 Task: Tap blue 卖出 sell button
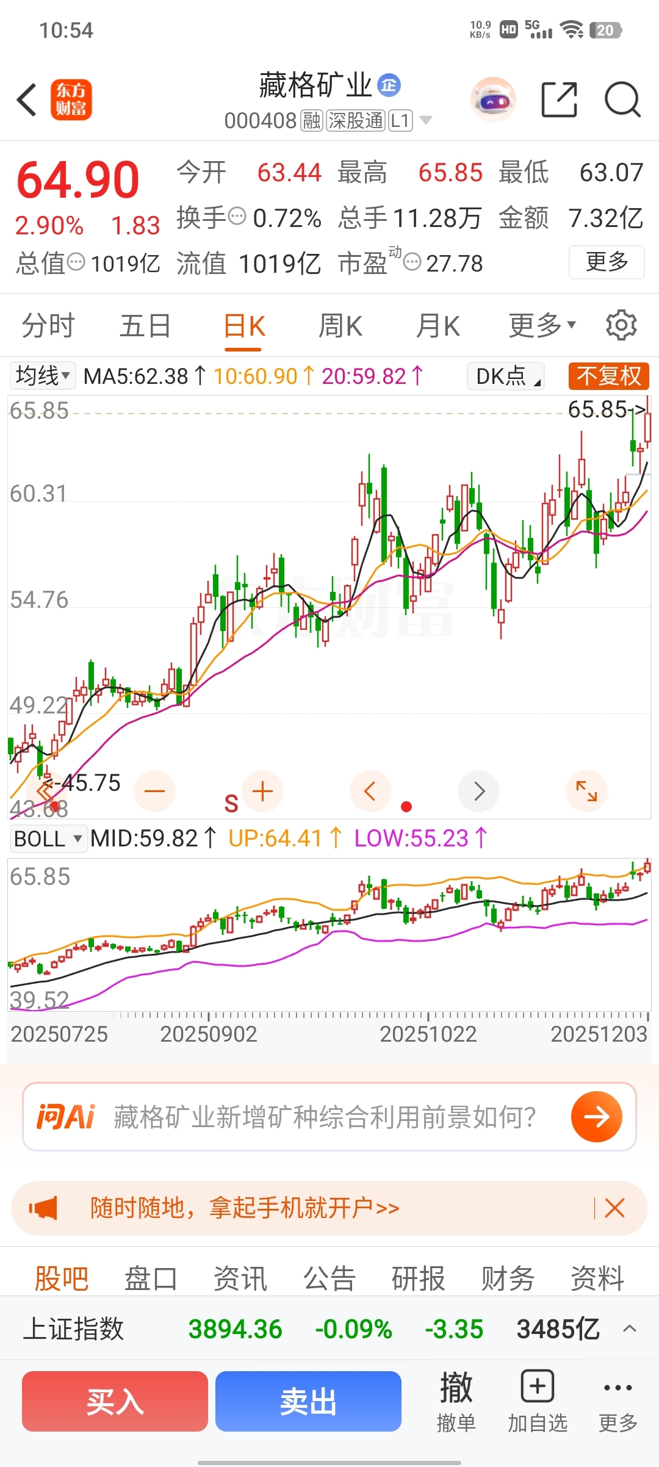[308, 1401]
